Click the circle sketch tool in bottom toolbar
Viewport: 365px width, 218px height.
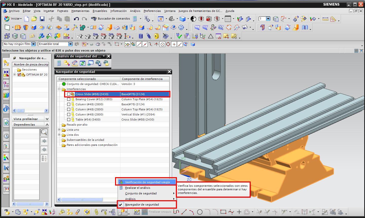pyautogui.click(x=200, y=212)
